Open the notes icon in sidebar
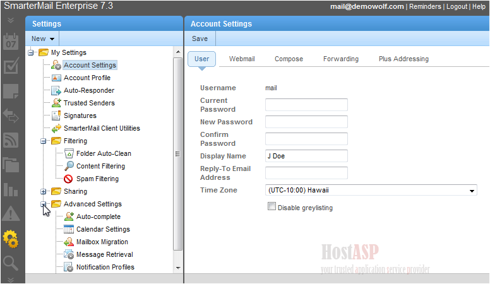This screenshot has width=490, height=284. (11, 92)
